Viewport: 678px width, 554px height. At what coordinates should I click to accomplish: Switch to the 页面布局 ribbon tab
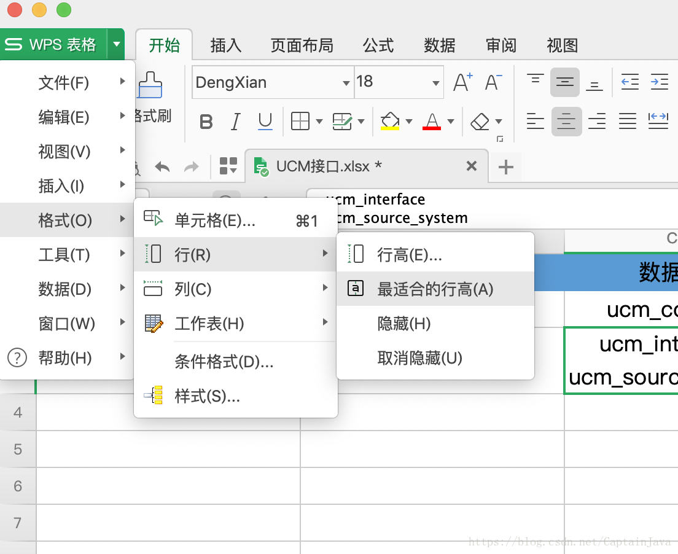(302, 45)
